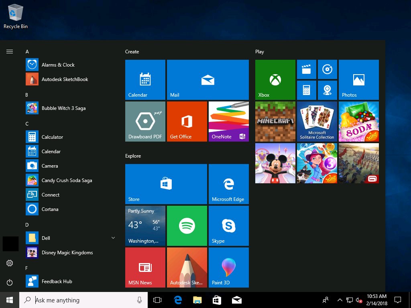
Task: Open the March of Empires game tile
Action: [358, 163]
